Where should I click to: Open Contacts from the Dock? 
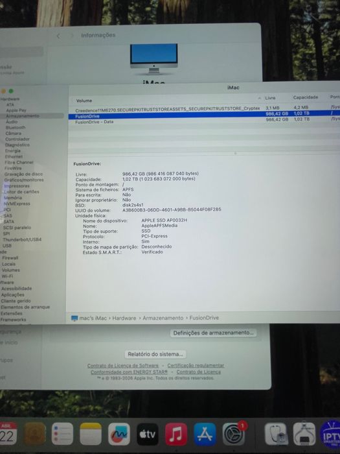pyautogui.click(x=35, y=434)
